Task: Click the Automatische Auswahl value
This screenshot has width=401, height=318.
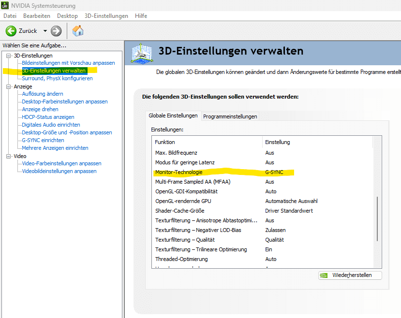Action: click(x=291, y=201)
